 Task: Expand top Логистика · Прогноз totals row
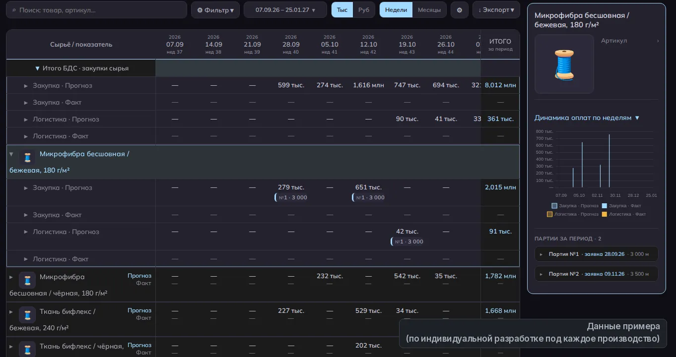pos(26,119)
